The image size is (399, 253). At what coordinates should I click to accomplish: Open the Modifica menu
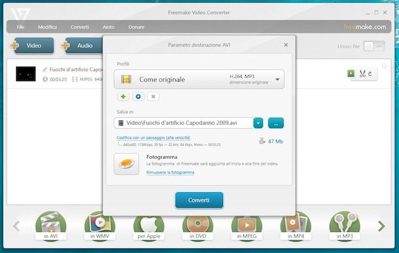[47, 27]
